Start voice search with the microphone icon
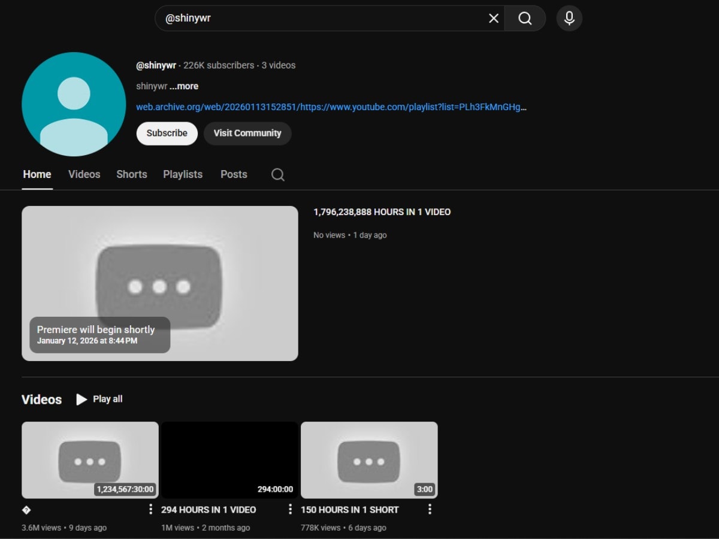This screenshot has height=539, width=719. (x=569, y=19)
